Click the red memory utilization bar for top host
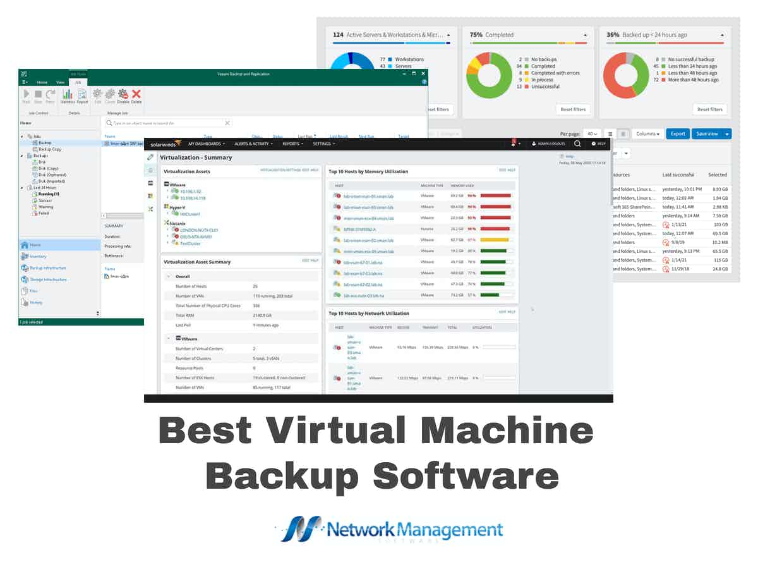Image resolution: width=758 pixels, height=569 pixels. click(496, 197)
